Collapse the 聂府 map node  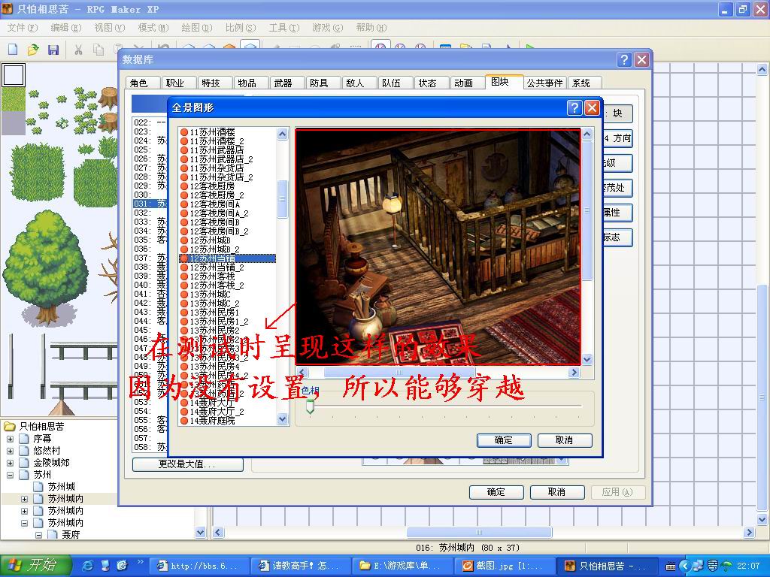[x=39, y=535]
